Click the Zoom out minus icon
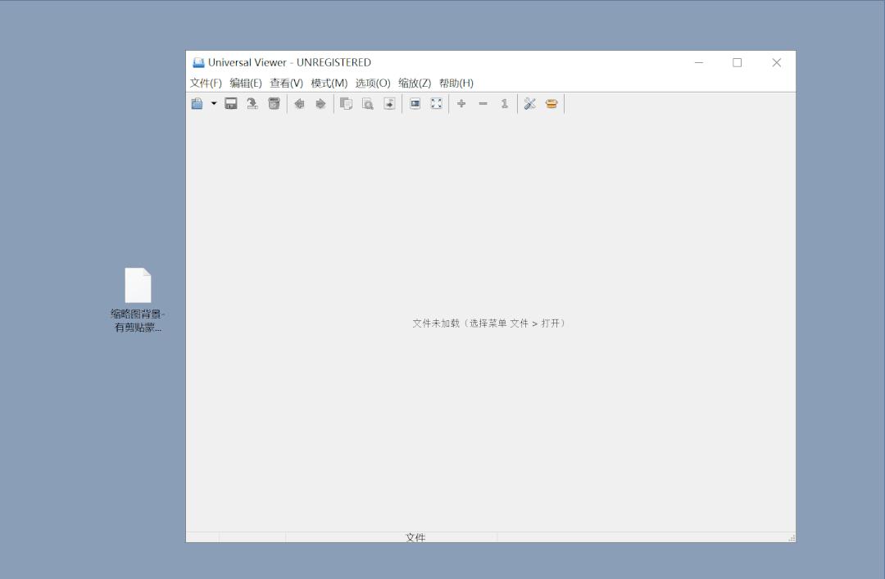This screenshot has height=579, width=885. coord(483,103)
